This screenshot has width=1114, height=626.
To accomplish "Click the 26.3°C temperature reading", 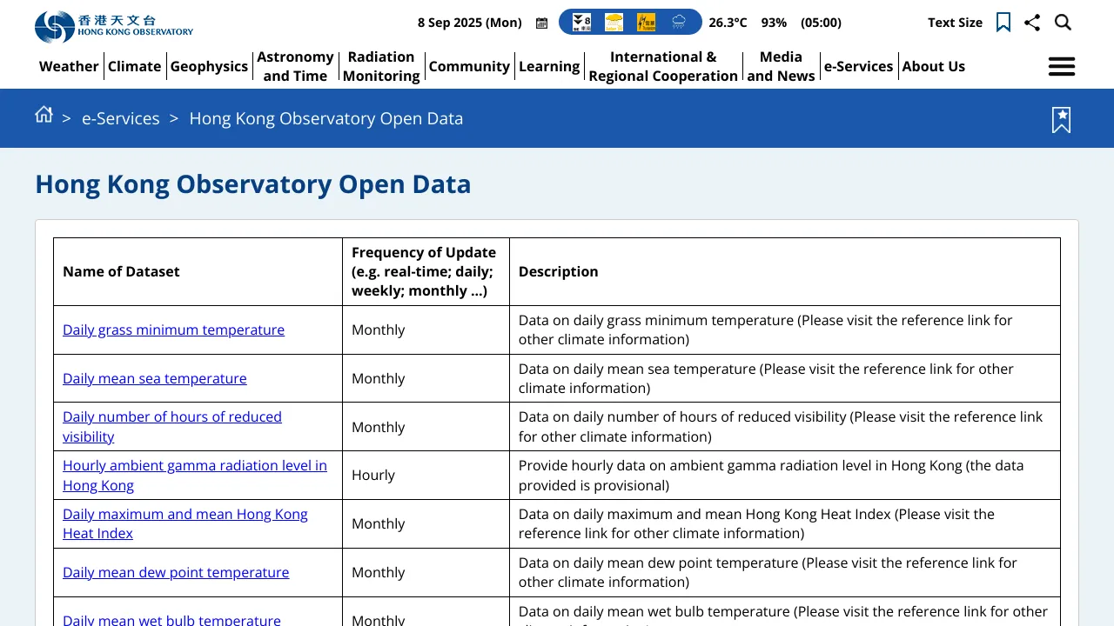I will tap(728, 23).
